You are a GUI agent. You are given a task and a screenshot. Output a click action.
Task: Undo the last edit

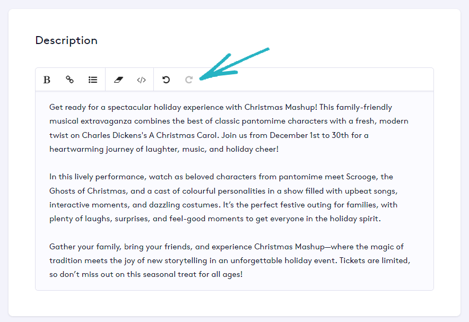[x=166, y=80]
